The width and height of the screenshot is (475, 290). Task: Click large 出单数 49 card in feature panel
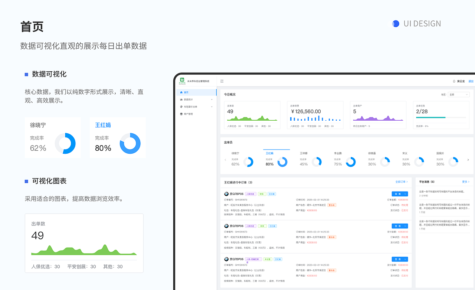click(x=84, y=243)
